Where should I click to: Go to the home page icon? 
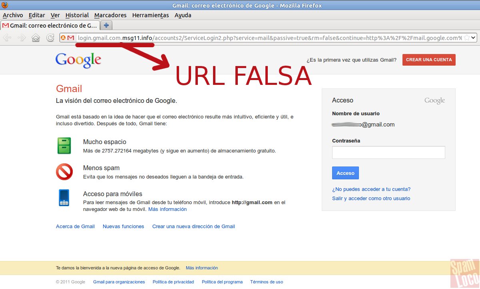pos(36,38)
